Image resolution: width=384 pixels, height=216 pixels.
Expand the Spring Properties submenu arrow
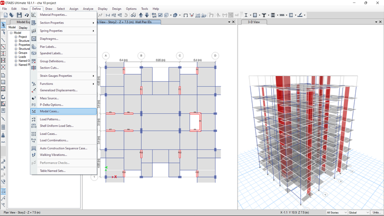coord(93,31)
